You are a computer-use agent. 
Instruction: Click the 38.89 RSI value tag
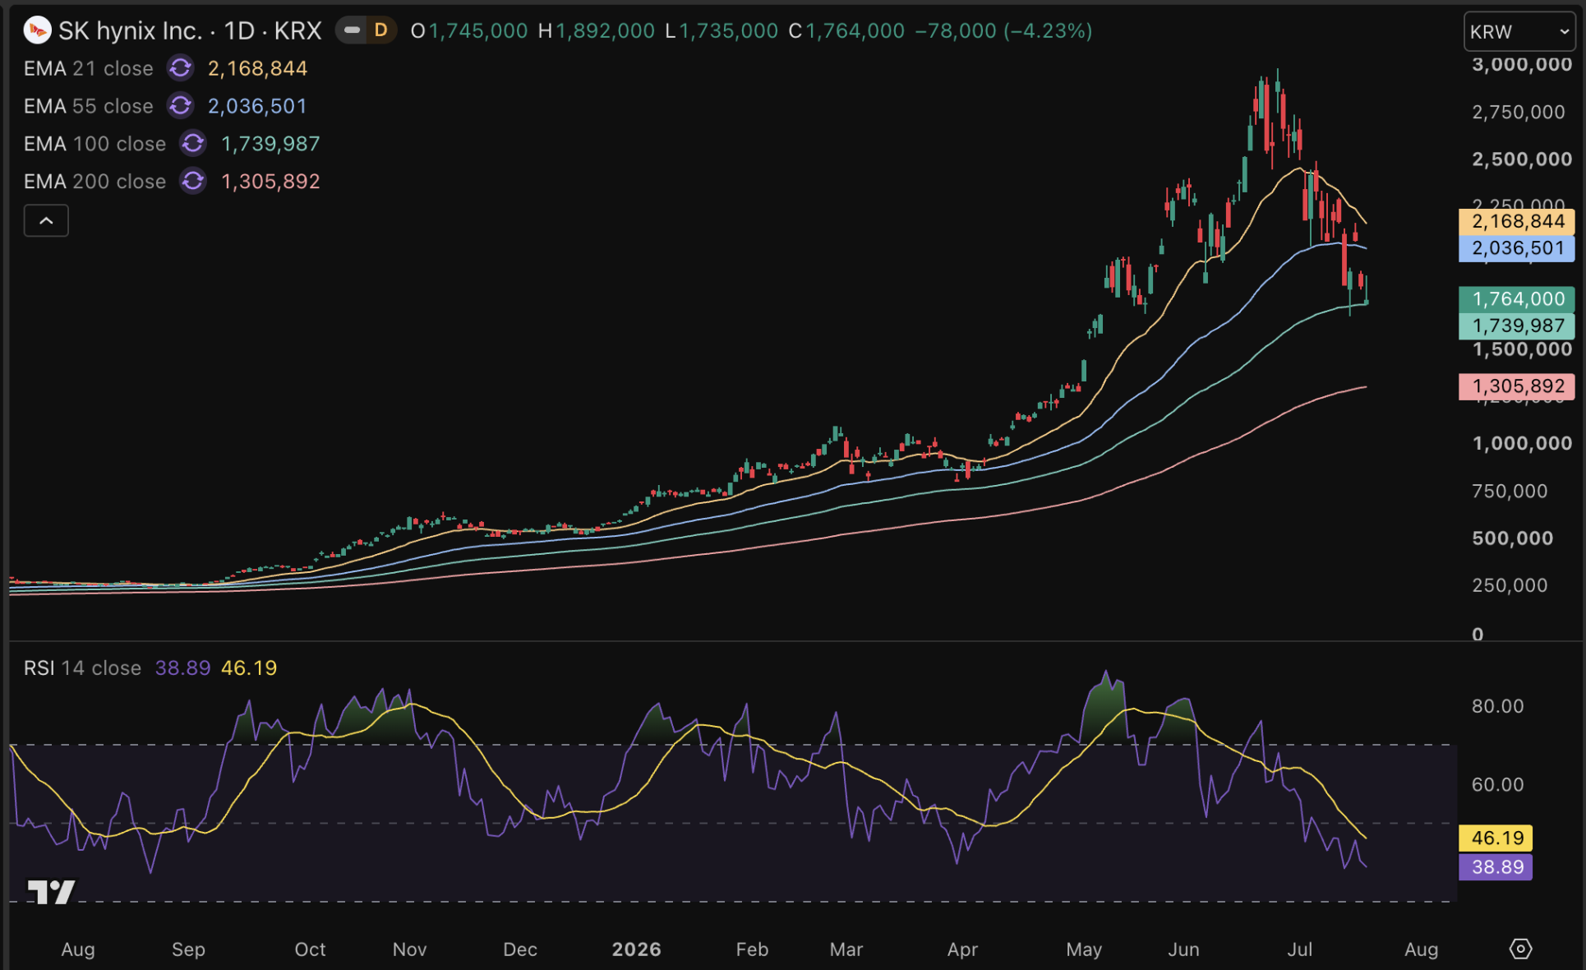click(x=1496, y=866)
